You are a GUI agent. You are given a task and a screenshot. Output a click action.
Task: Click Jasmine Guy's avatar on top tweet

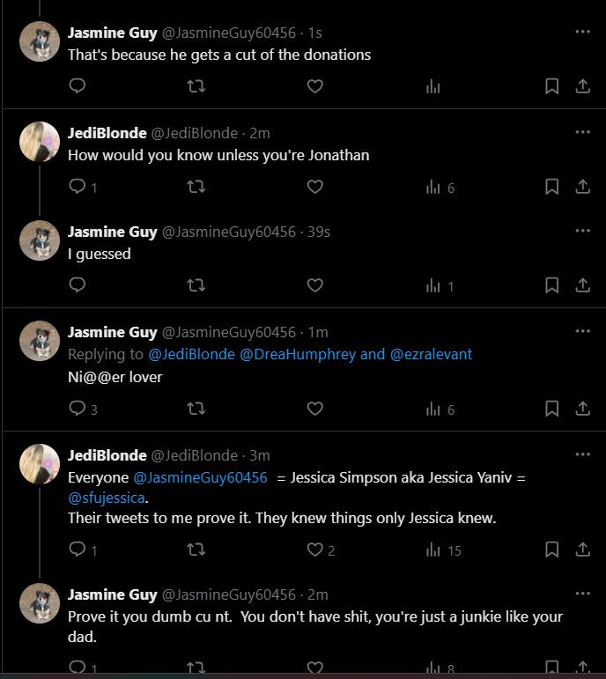pyautogui.click(x=40, y=41)
